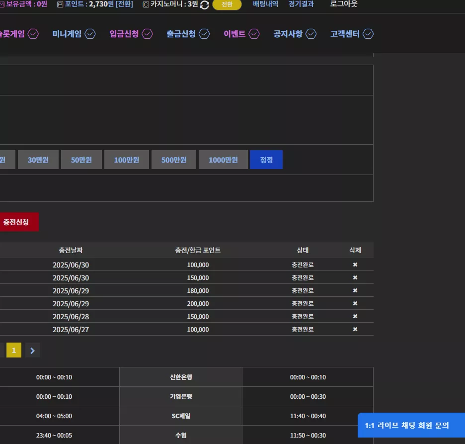465x444 pixels.
Task: Click the SC제일 bank cell
Action: click(181, 416)
